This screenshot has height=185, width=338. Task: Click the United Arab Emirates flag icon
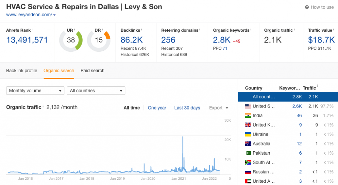pyautogui.click(x=248, y=181)
